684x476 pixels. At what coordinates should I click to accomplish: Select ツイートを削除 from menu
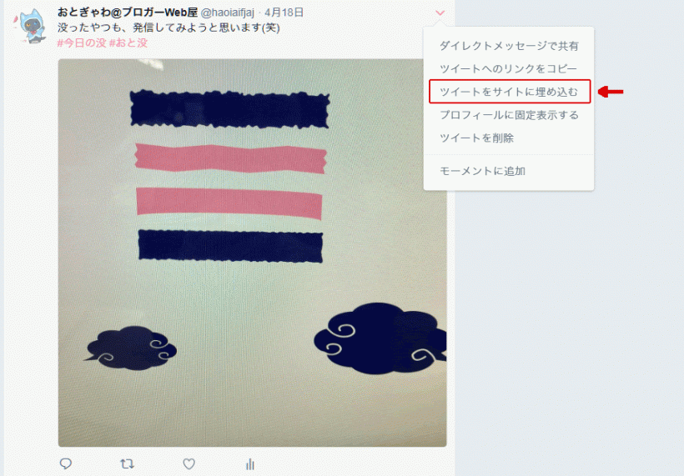477,138
